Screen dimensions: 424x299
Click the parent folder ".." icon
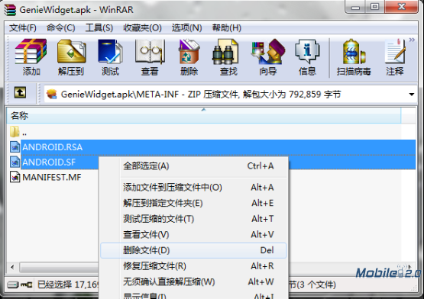coord(15,132)
